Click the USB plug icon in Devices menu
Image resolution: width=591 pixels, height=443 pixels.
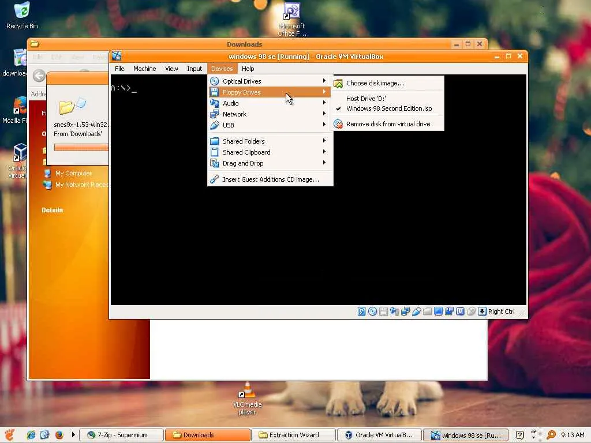(x=215, y=125)
